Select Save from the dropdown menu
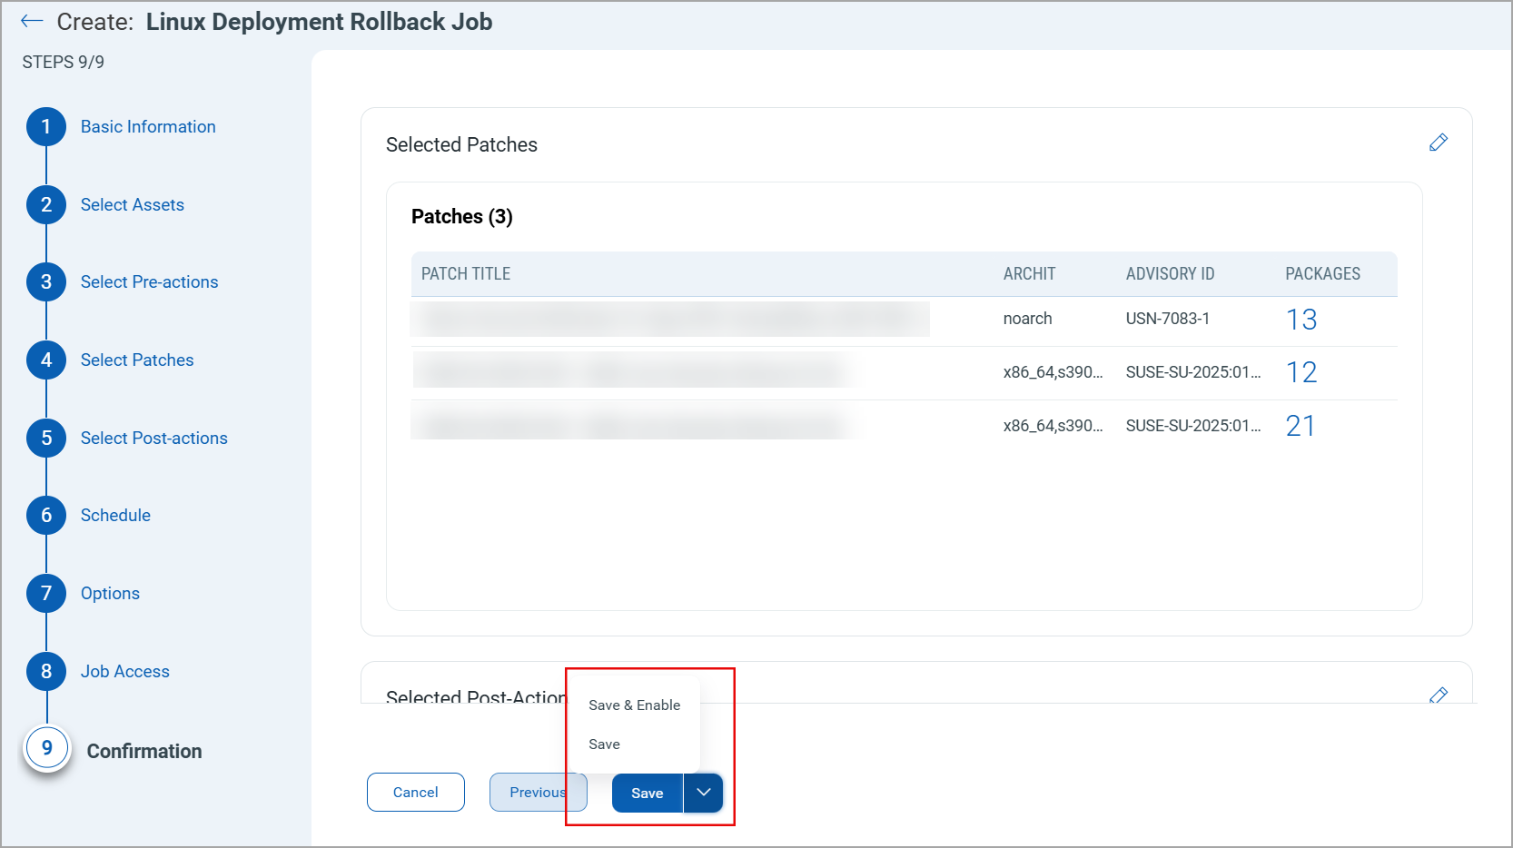Image resolution: width=1513 pixels, height=848 pixels. point(604,744)
